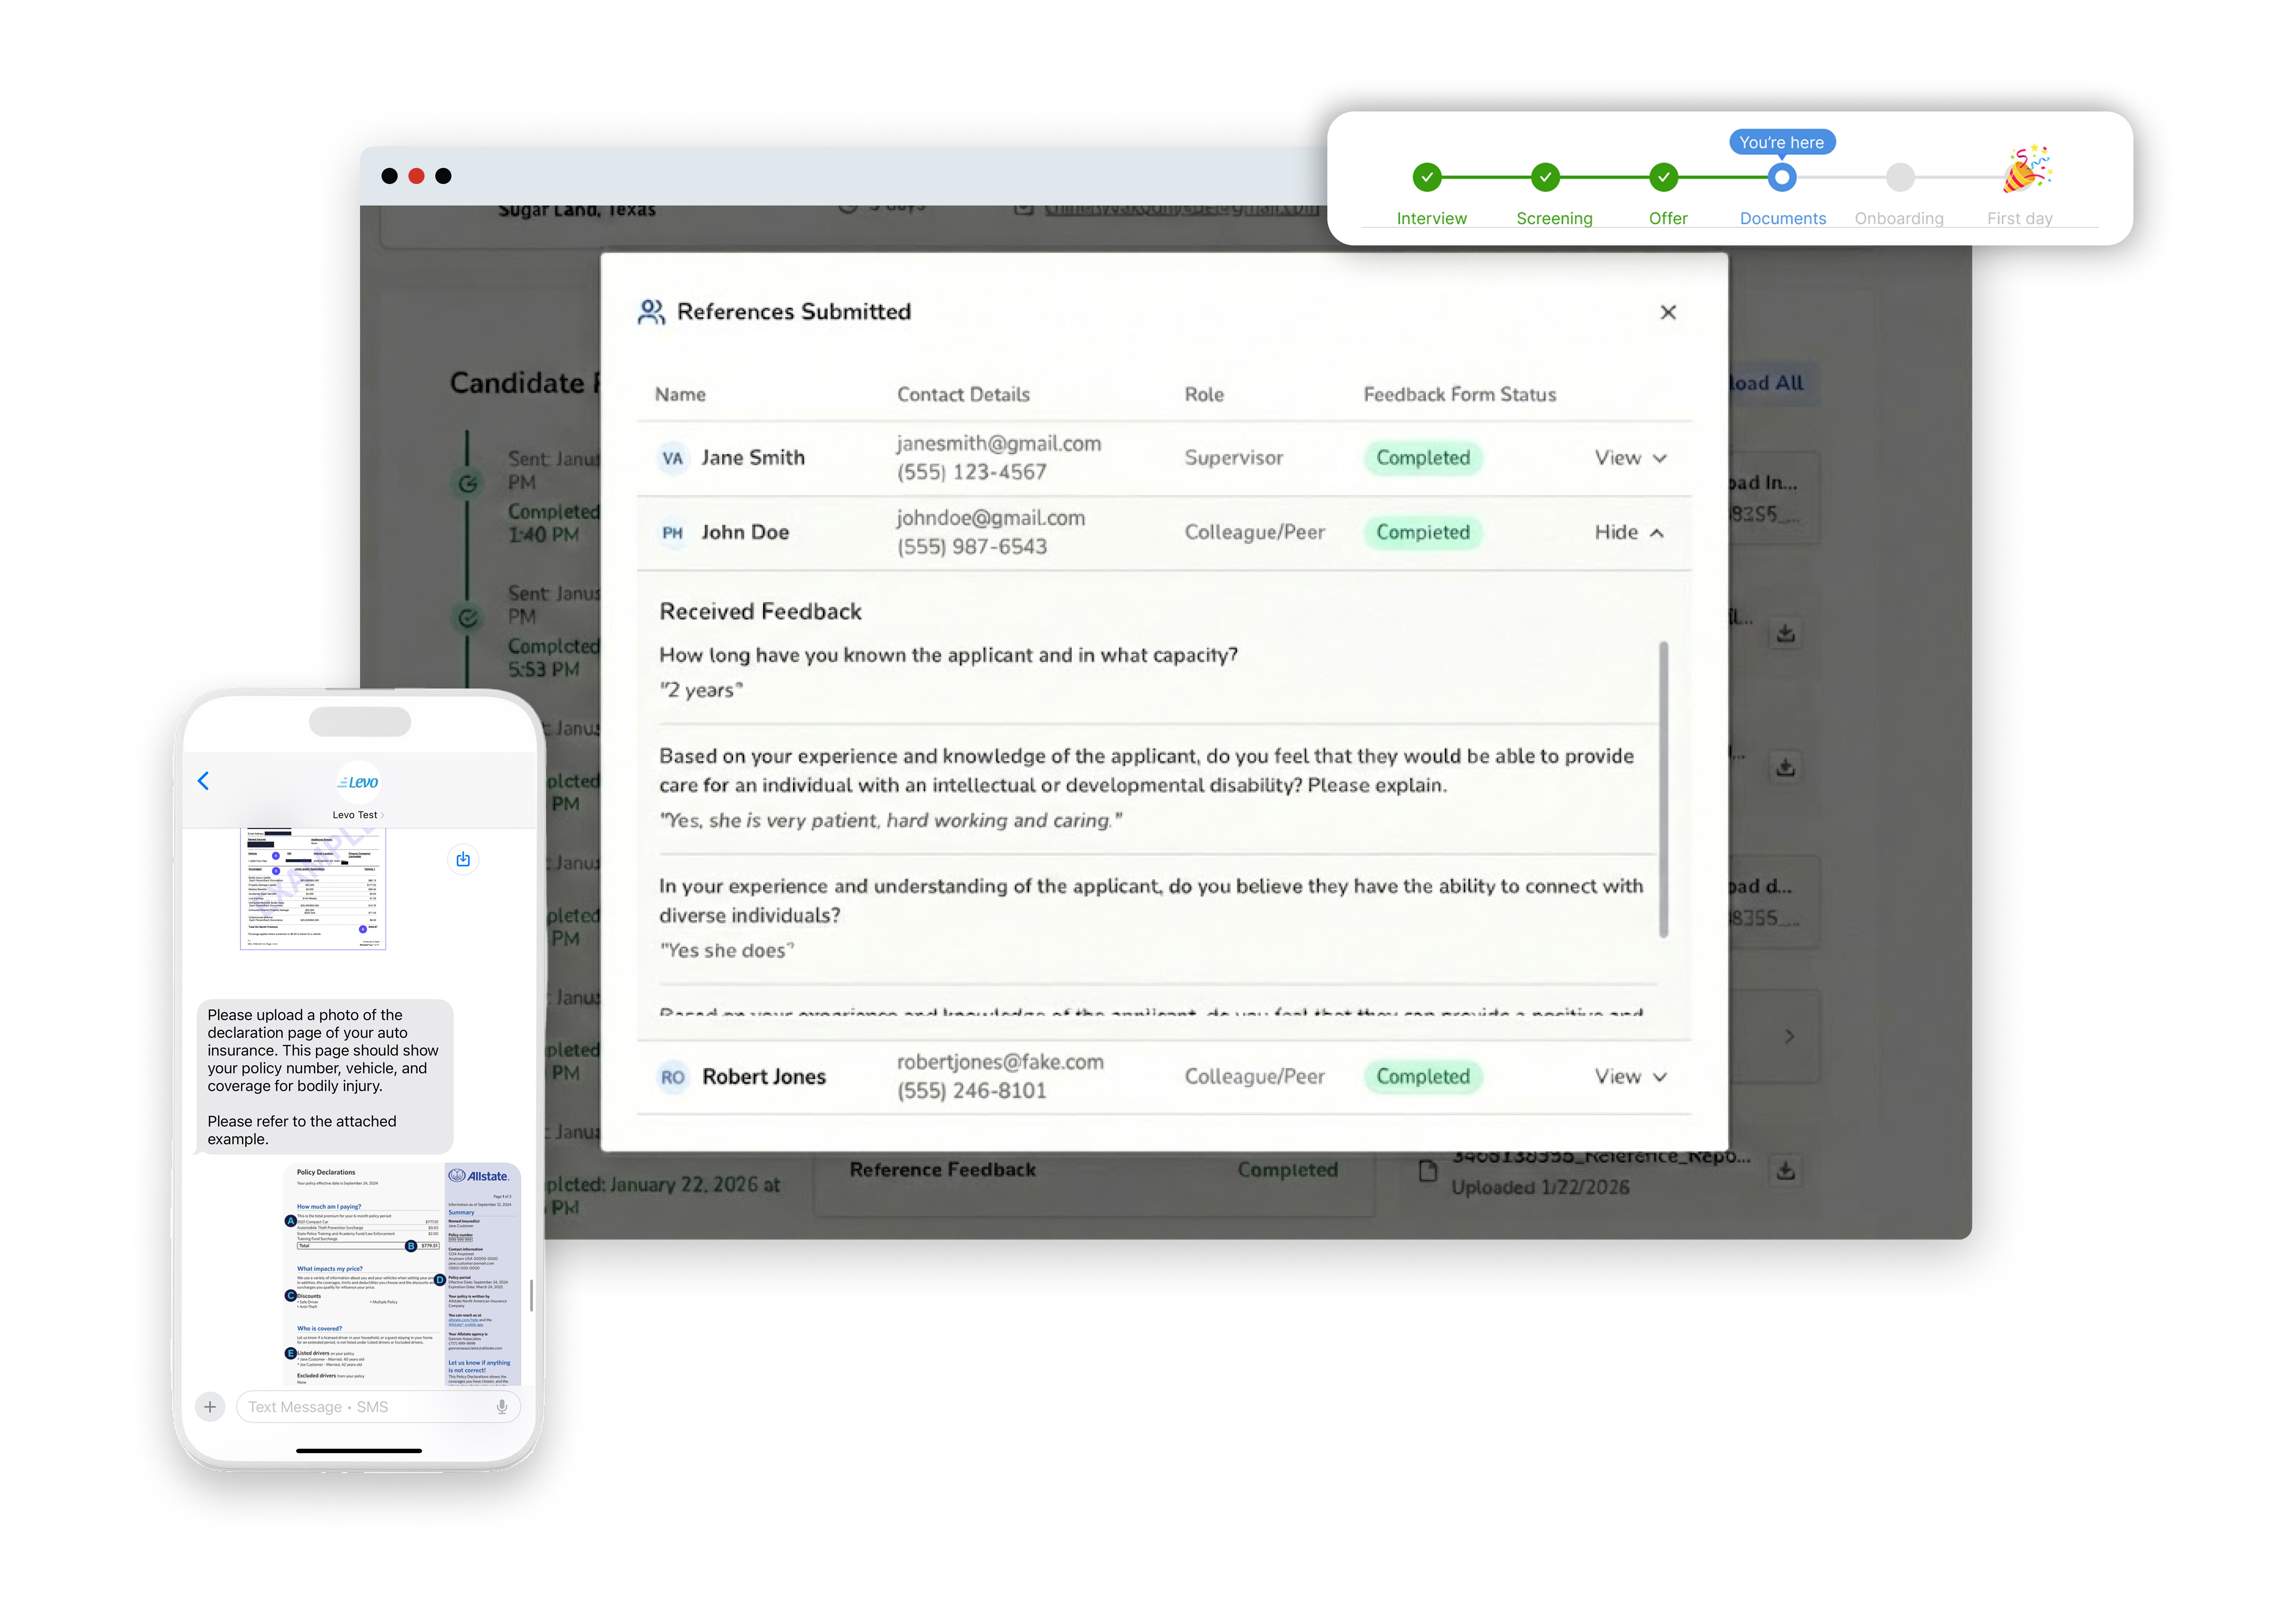Tap the save attachment icon in the chat
This screenshot has width=2296, height=1597.
point(463,859)
